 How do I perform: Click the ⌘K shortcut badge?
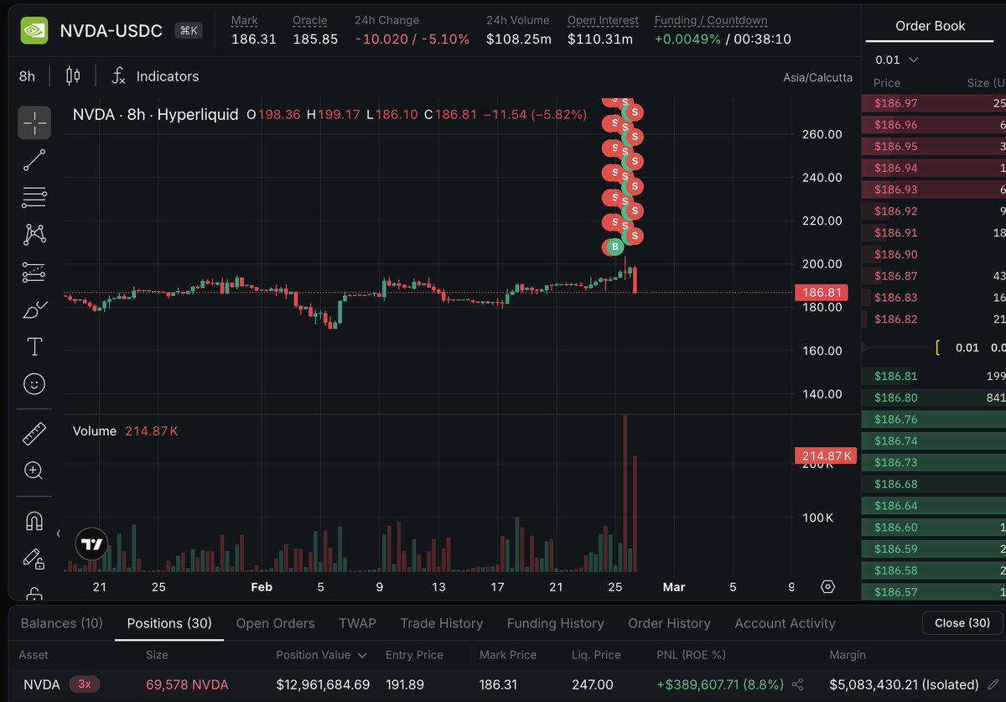pyautogui.click(x=188, y=31)
